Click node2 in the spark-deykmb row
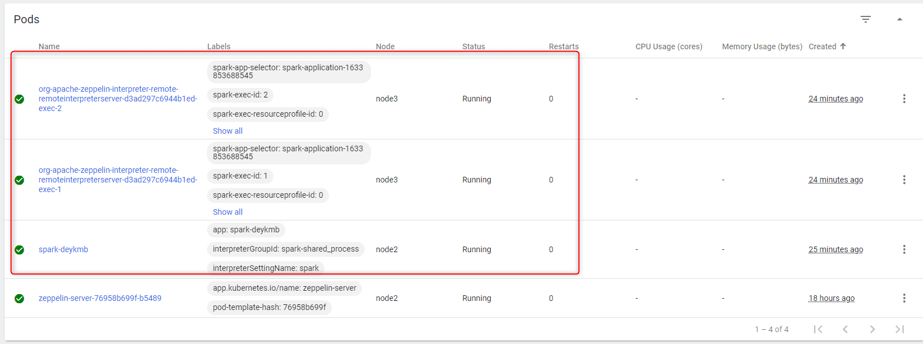This screenshot has height=344, width=923. 387,249
